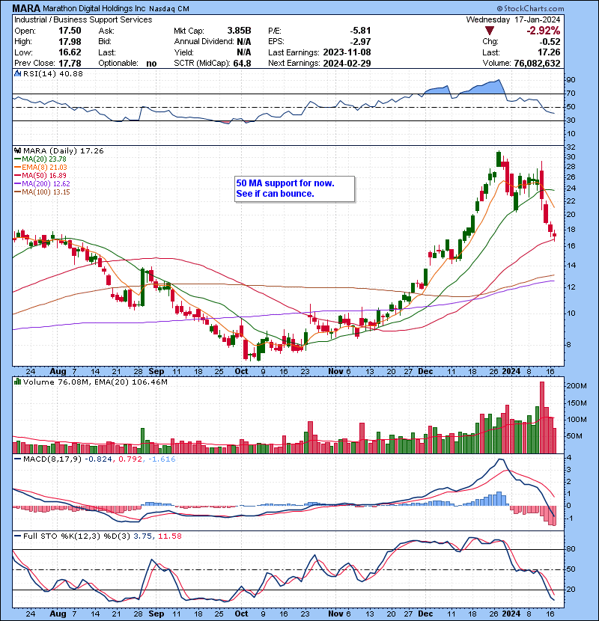
Task: Click the Wednesday 17-Jan-2024 date
Action: pos(513,19)
